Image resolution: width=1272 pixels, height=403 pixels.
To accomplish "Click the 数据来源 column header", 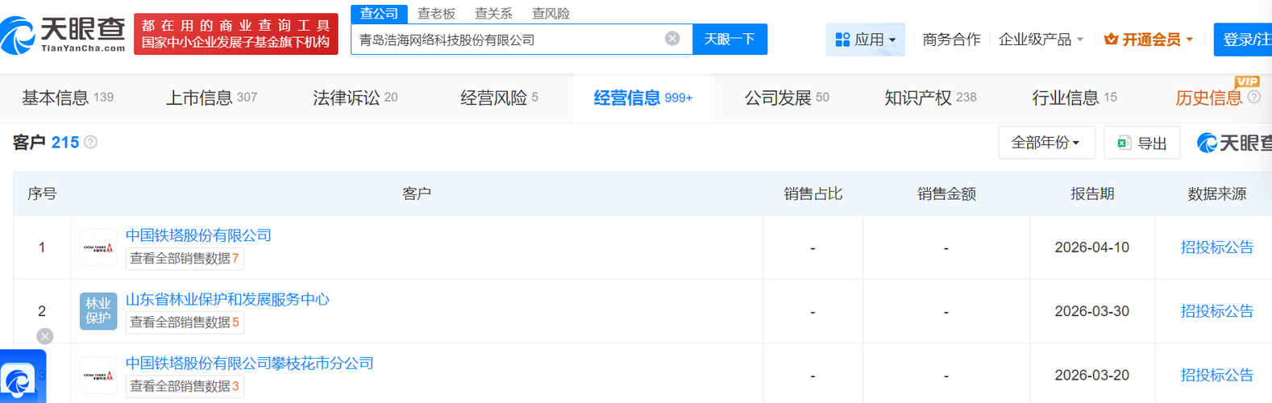I will tap(1216, 193).
